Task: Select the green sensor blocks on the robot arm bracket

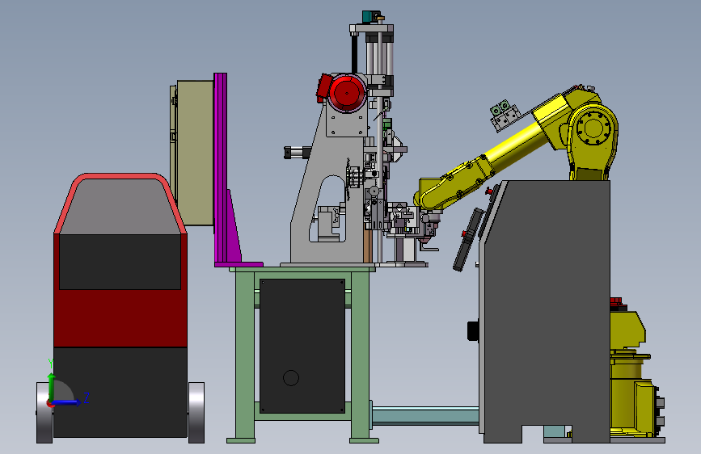Action: pos(500,108)
